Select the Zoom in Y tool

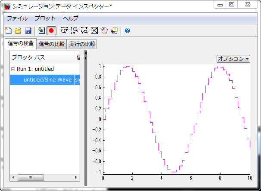pyautogui.click(x=74, y=30)
